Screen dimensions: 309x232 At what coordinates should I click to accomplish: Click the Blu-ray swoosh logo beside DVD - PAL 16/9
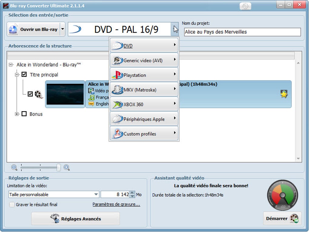[76, 29]
